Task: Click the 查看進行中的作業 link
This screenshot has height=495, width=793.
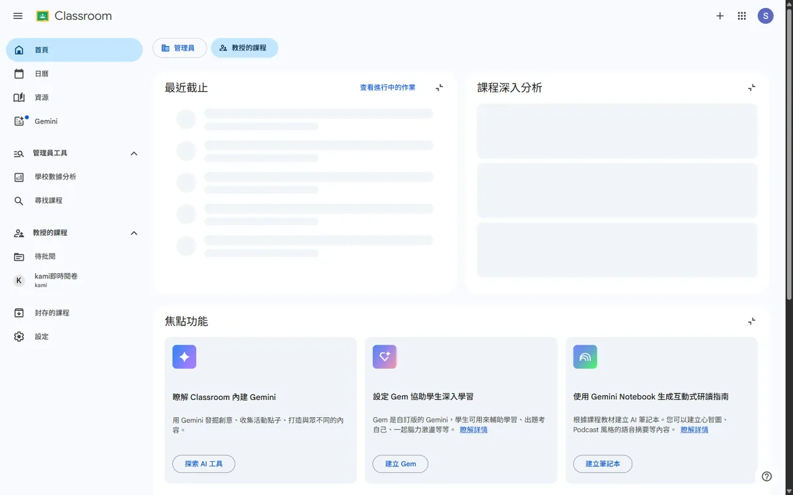Action: tap(388, 87)
